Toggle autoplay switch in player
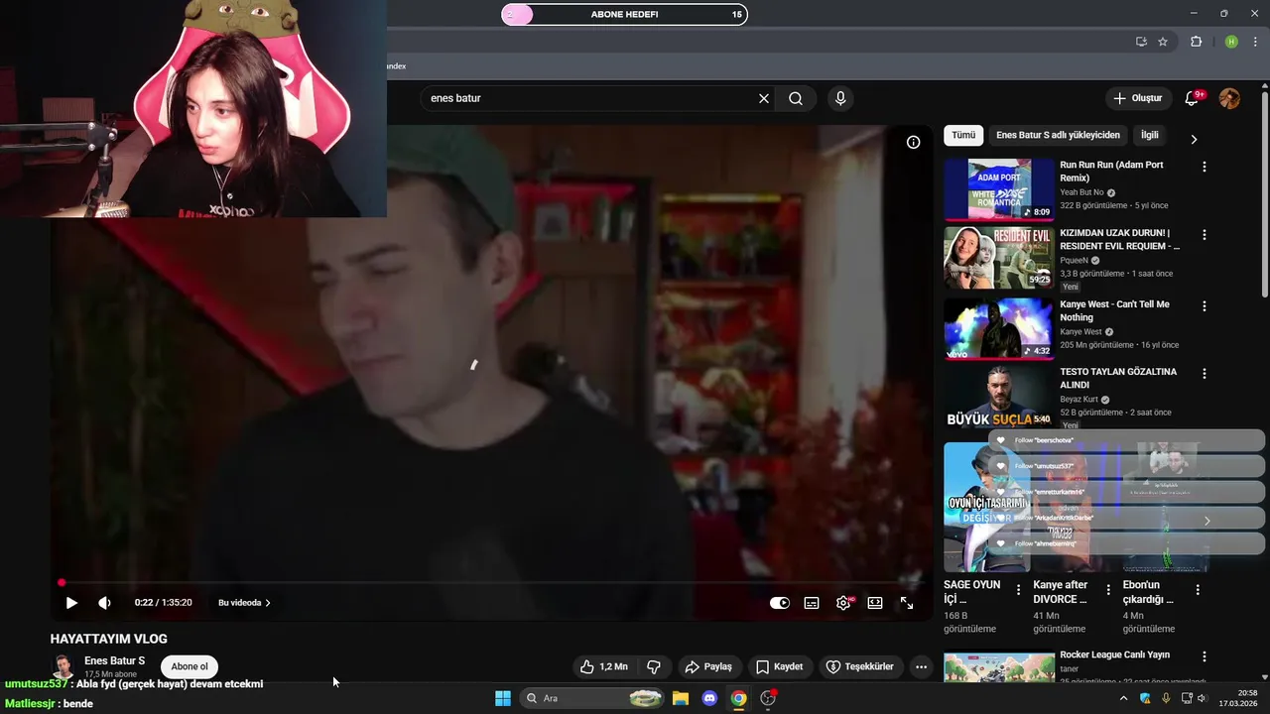1270x714 pixels. pyautogui.click(x=780, y=603)
